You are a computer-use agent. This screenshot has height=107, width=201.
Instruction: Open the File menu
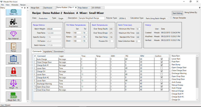click(x=2, y=5)
